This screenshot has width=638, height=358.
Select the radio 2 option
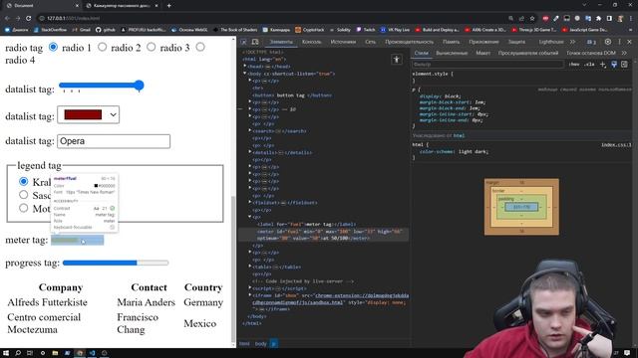[102, 47]
